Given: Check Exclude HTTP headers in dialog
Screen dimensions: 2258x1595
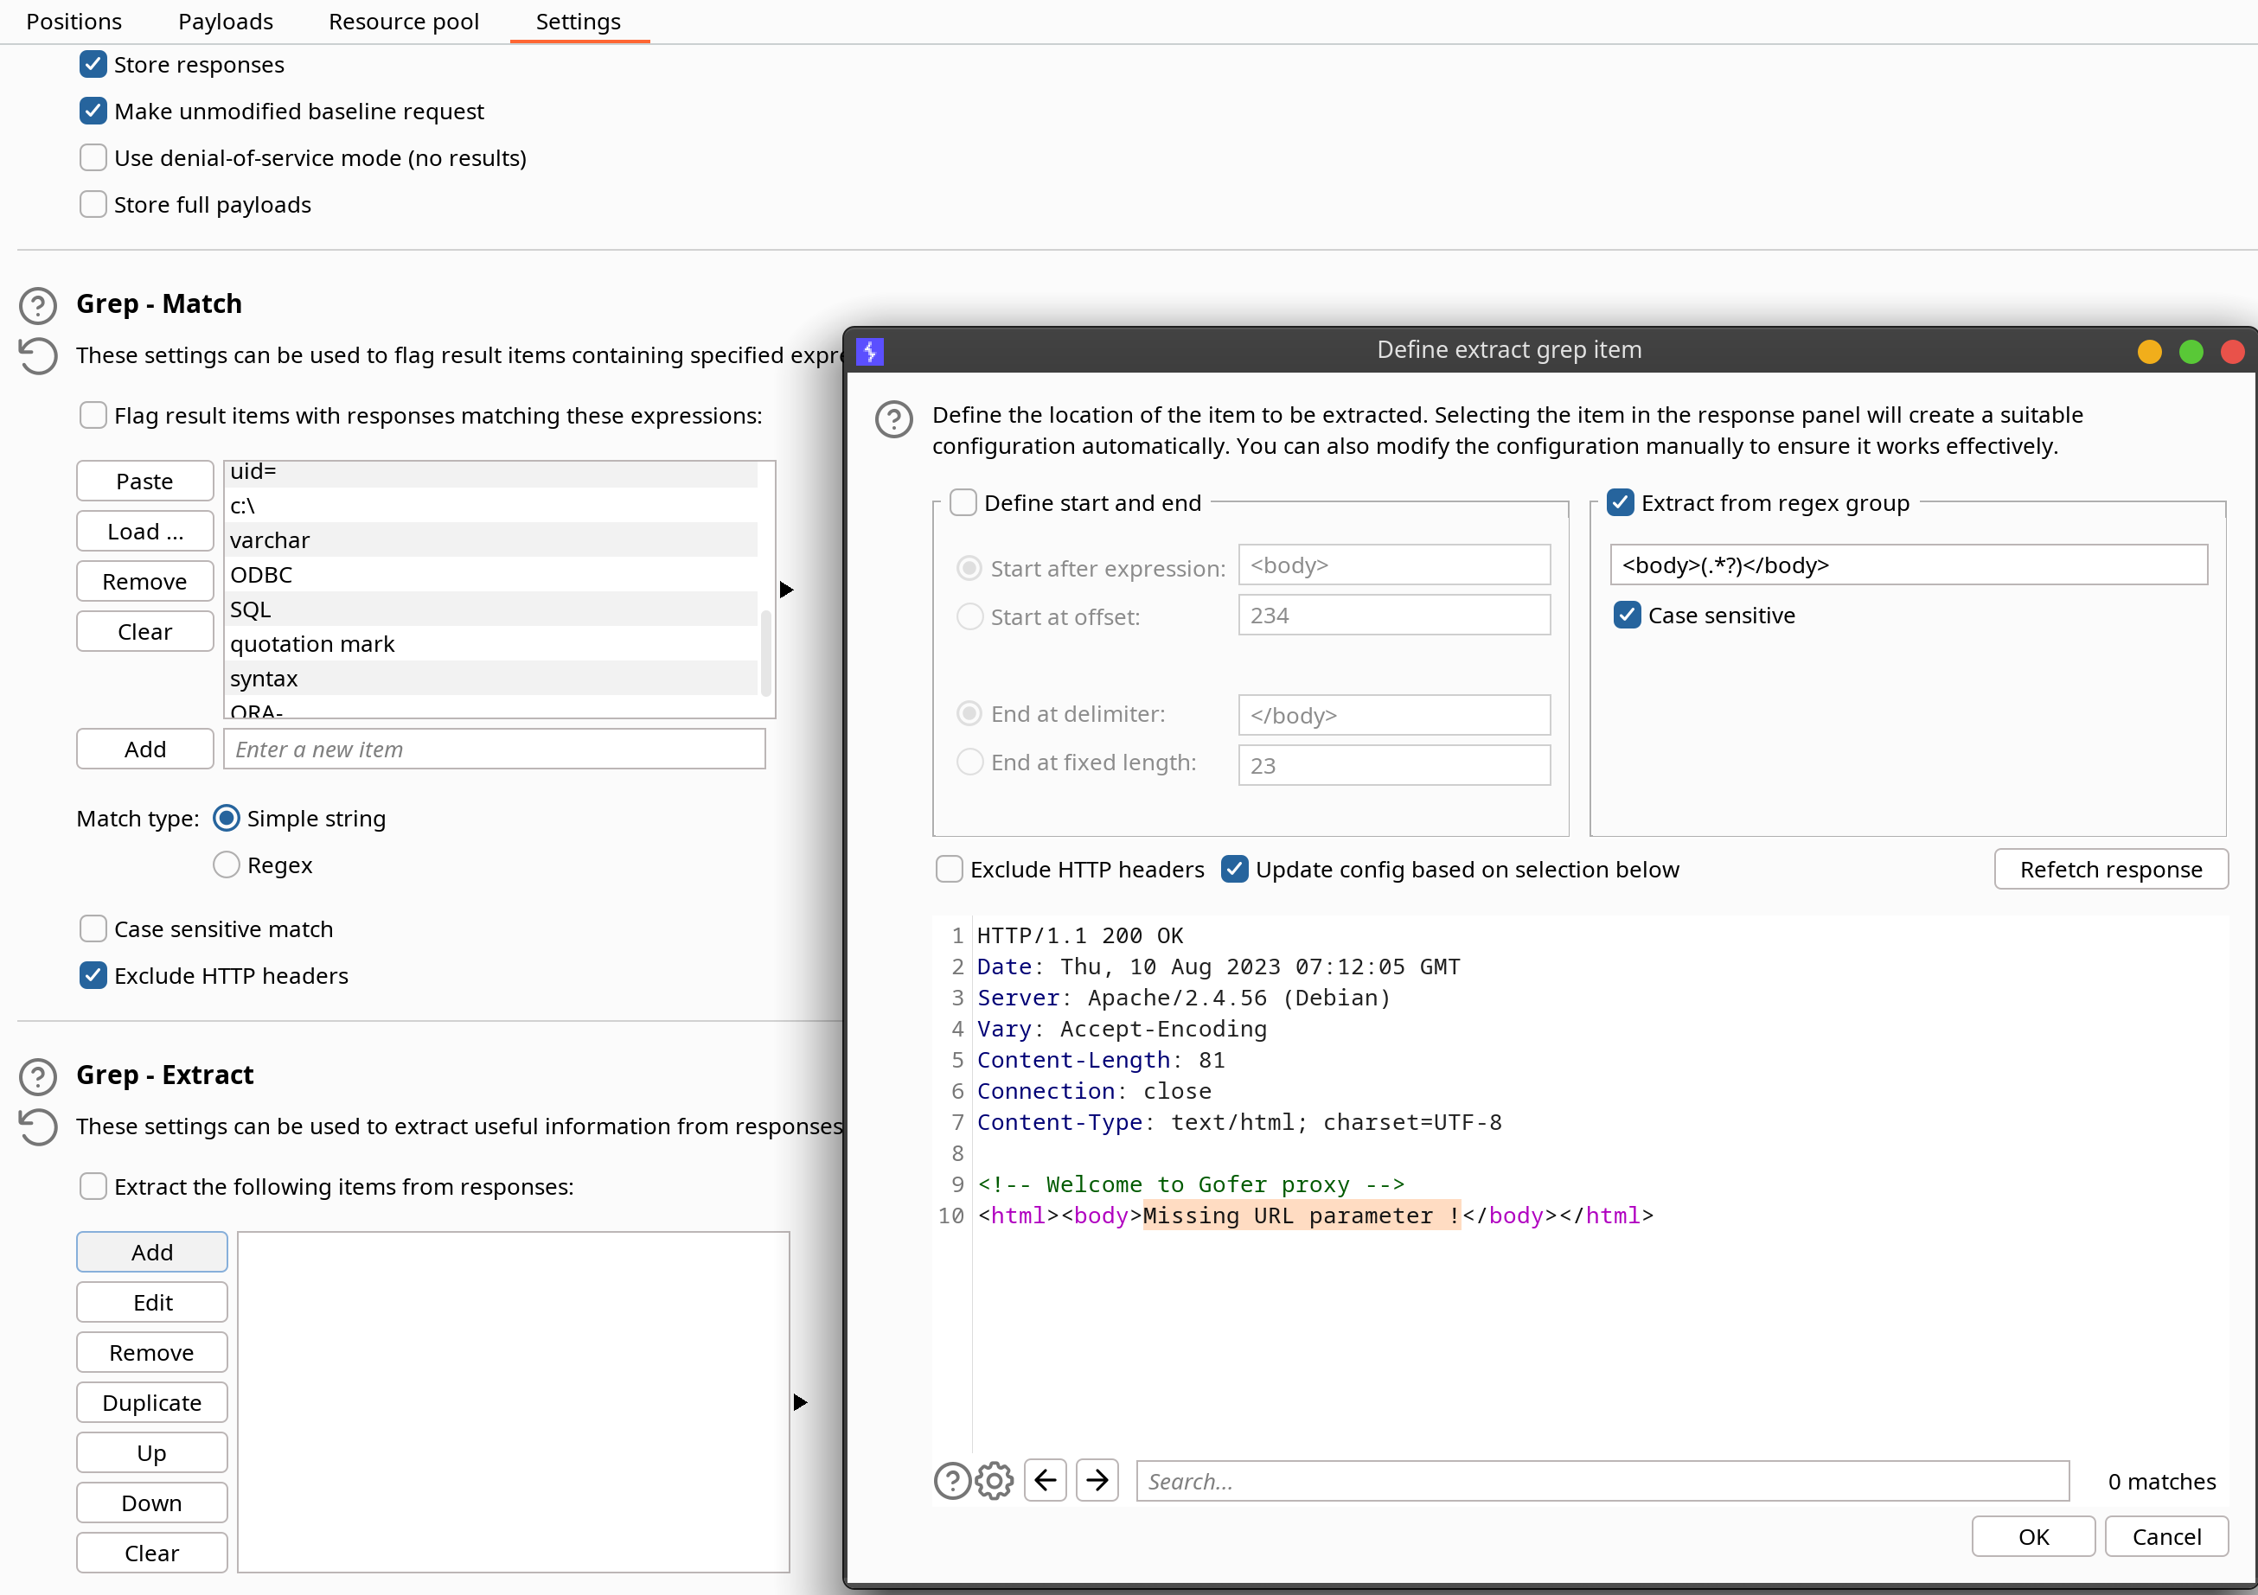Looking at the screenshot, I should (948, 870).
